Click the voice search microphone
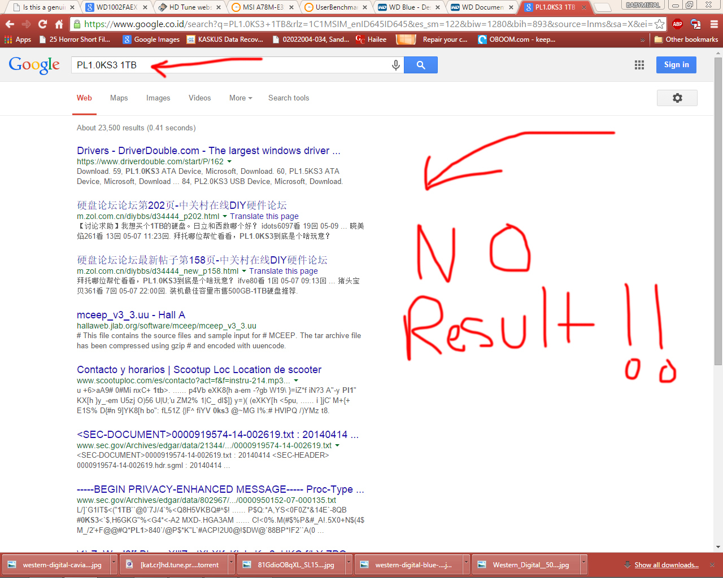The image size is (723, 578). pyautogui.click(x=396, y=65)
